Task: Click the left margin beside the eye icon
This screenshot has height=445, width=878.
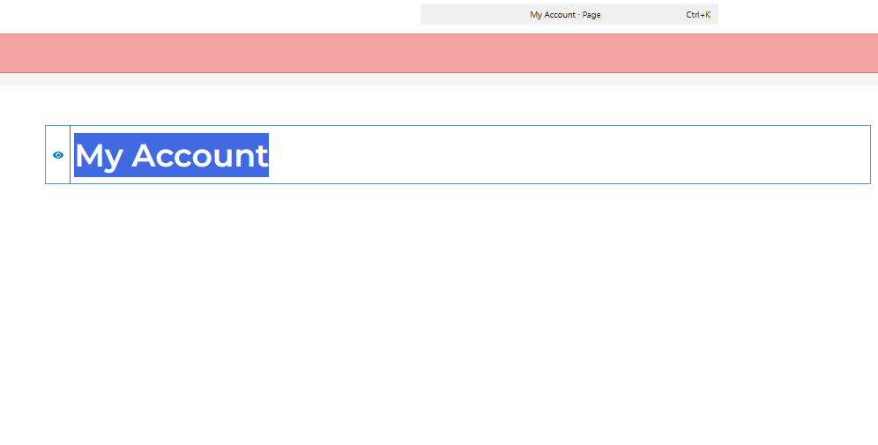Action: (x=22, y=155)
